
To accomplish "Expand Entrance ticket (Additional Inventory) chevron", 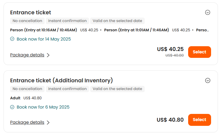I will [207, 81].
